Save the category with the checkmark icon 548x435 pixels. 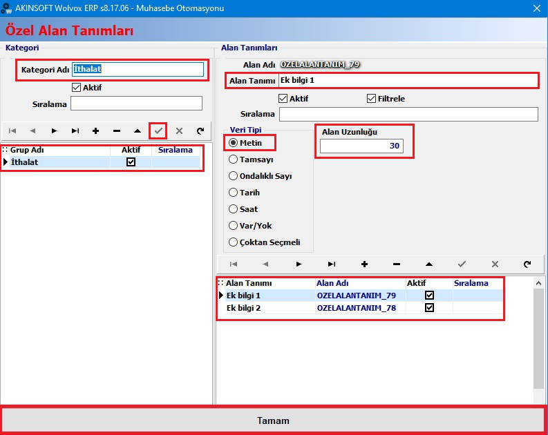(x=158, y=131)
